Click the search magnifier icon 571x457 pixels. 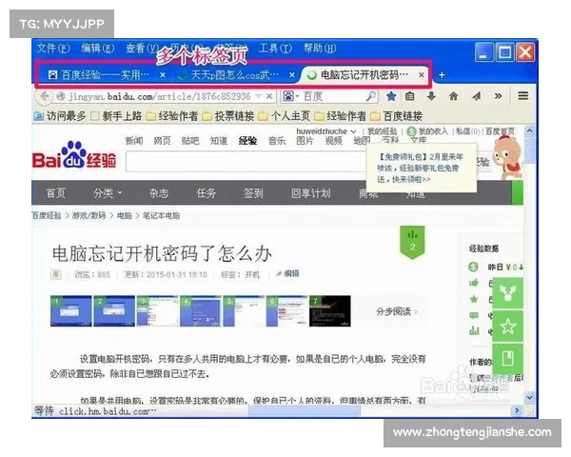click(x=371, y=96)
